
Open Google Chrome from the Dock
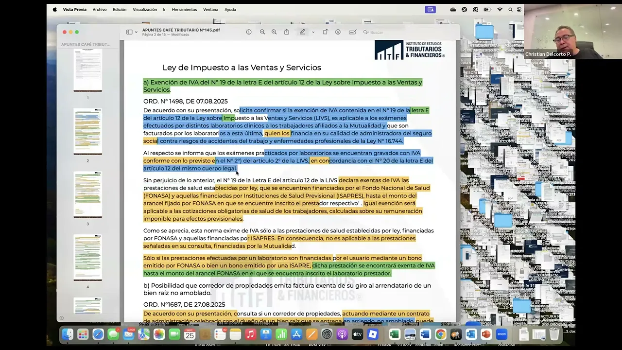440,334
